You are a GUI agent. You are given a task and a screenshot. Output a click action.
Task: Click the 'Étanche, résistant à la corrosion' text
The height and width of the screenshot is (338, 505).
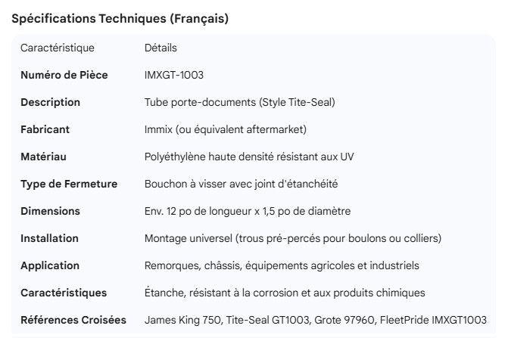pyautogui.click(x=285, y=293)
